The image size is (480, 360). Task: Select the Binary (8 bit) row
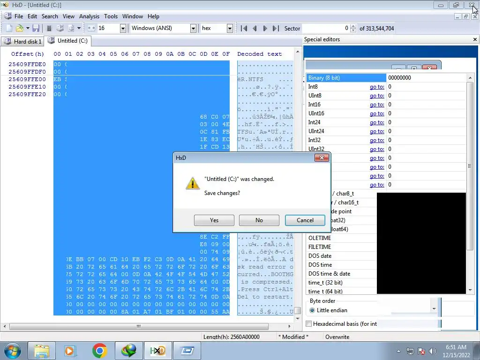(386, 78)
